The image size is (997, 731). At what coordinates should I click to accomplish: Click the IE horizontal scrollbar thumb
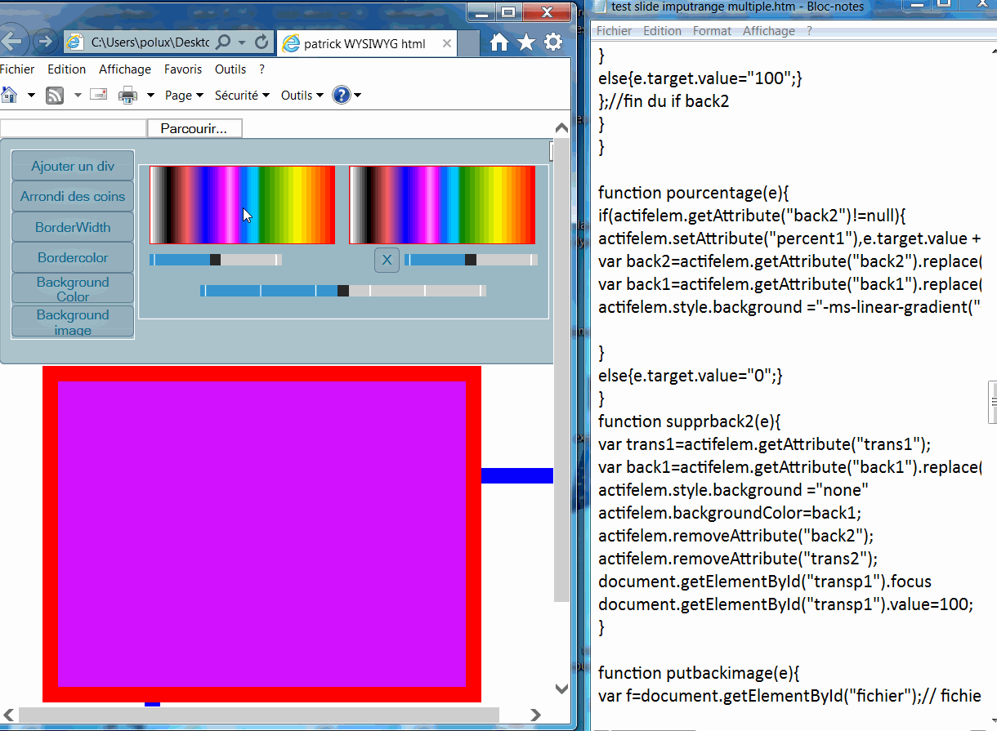pyautogui.click(x=258, y=715)
